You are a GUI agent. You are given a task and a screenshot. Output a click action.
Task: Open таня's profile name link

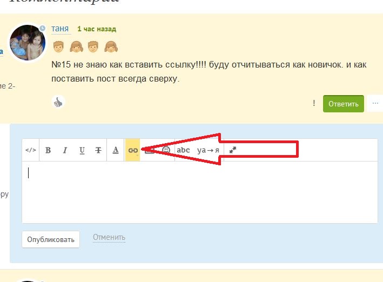coord(60,29)
